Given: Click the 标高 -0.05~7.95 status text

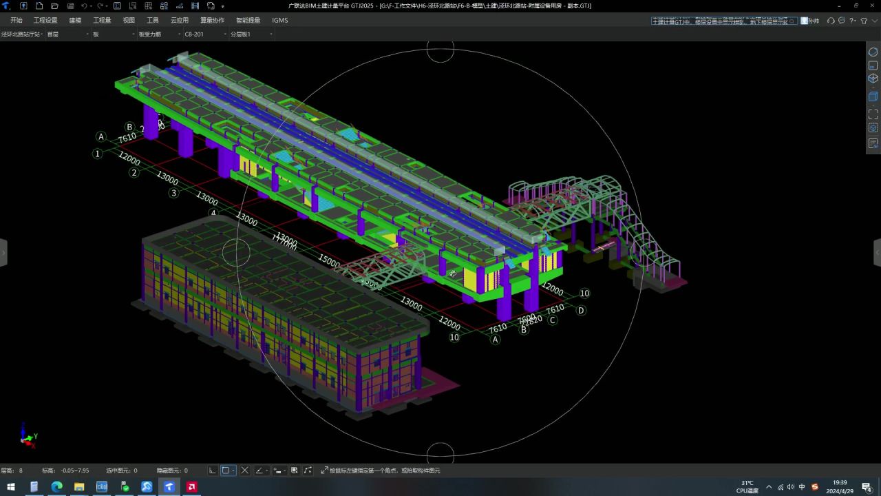Looking at the screenshot, I should [65, 471].
